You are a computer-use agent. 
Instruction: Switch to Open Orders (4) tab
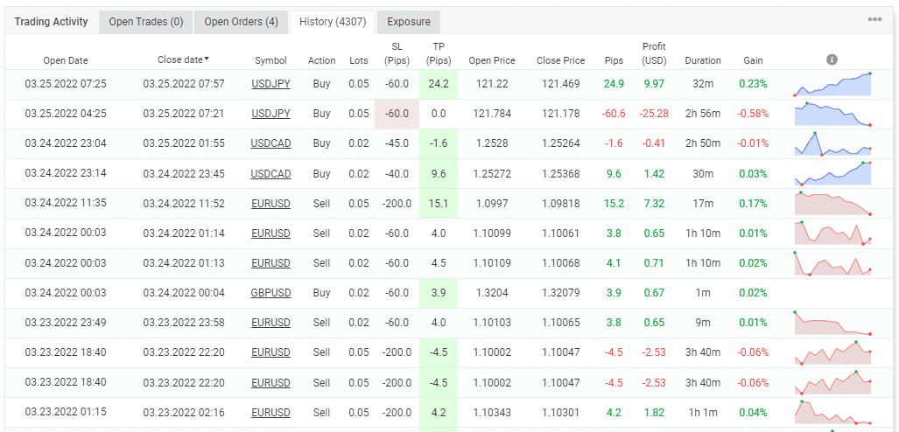click(241, 23)
